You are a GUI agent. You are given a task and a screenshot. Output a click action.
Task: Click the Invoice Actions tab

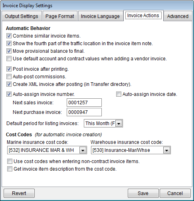pyautogui.click(x=143, y=16)
